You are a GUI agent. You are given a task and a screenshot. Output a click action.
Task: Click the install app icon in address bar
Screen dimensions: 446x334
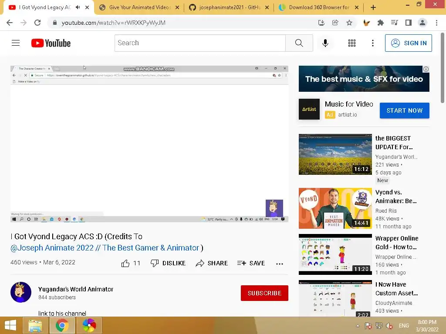click(x=321, y=23)
